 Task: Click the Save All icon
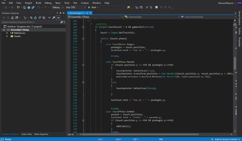33,7
